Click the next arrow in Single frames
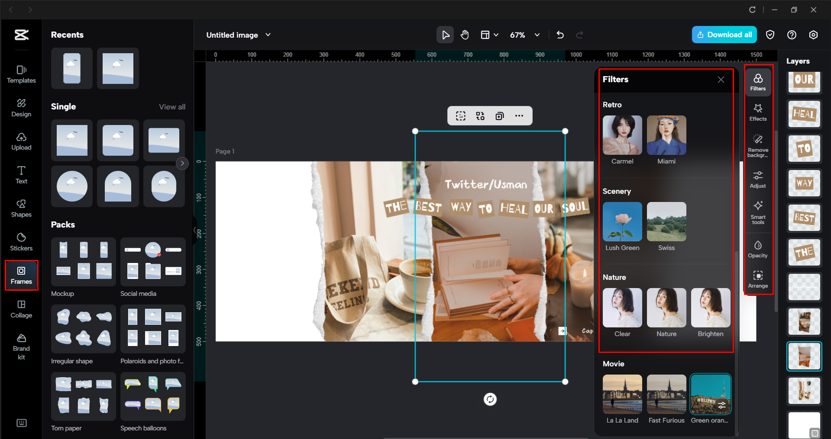Screen dimensions: 831x439 point(182,163)
